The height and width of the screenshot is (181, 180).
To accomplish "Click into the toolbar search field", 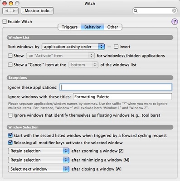I will coord(155,11).
